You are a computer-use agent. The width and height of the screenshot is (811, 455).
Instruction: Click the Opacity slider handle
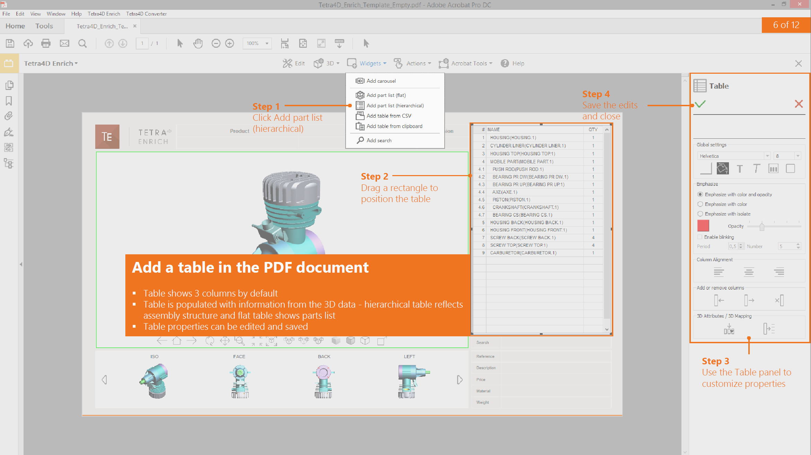click(x=762, y=227)
